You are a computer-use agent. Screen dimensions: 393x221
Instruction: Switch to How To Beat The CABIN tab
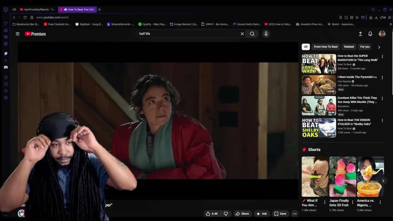coord(77,10)
